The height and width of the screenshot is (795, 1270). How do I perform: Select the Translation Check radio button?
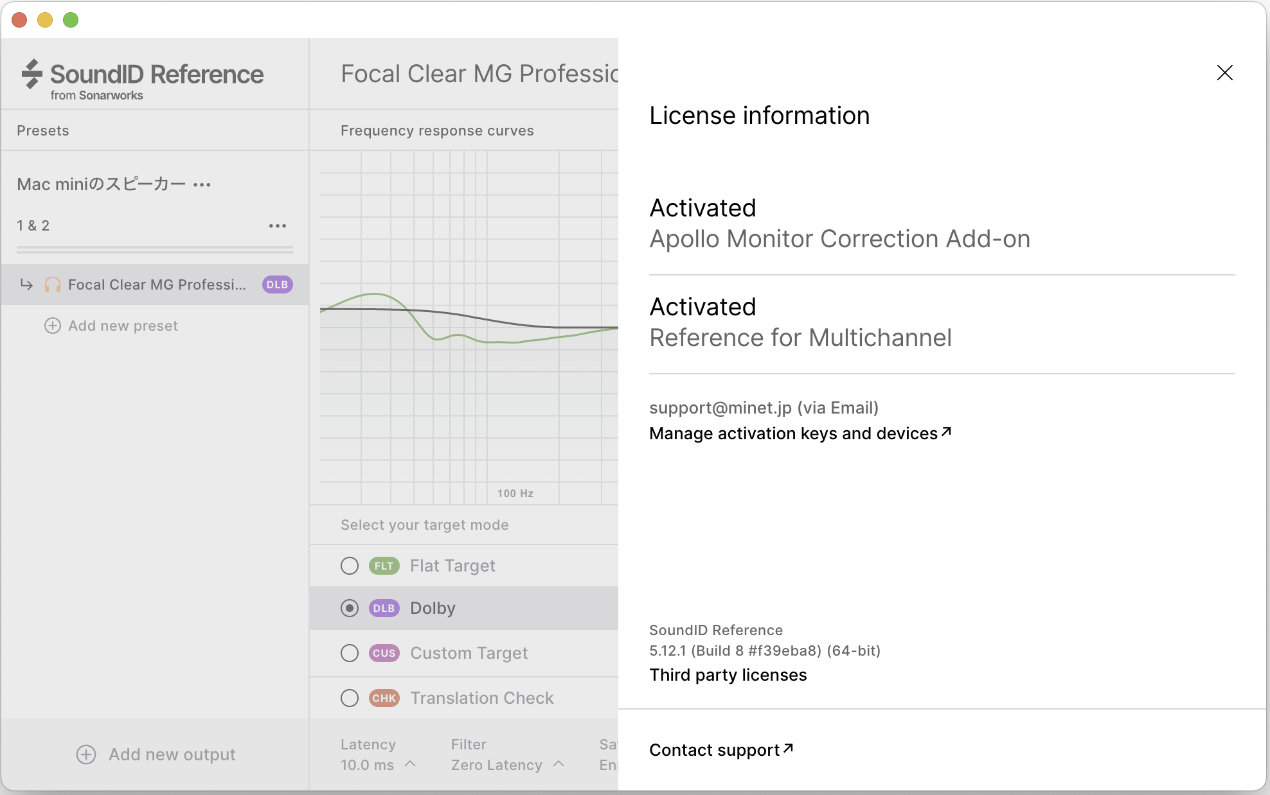point(350,698)
